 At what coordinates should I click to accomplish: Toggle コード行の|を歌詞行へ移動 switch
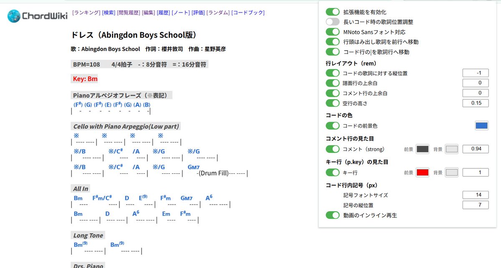[x=333, y=52]
